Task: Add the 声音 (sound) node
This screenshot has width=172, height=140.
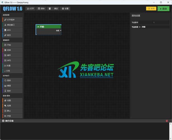Action: [12, 116]
